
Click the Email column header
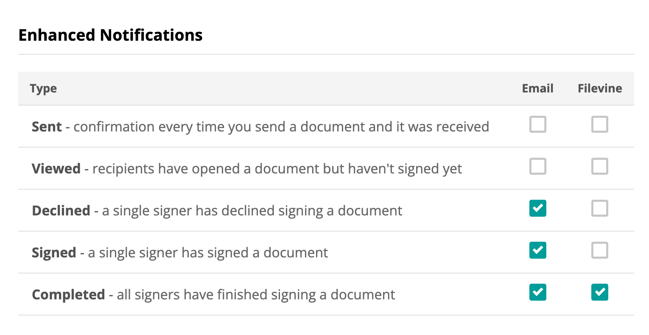point(537,89)
